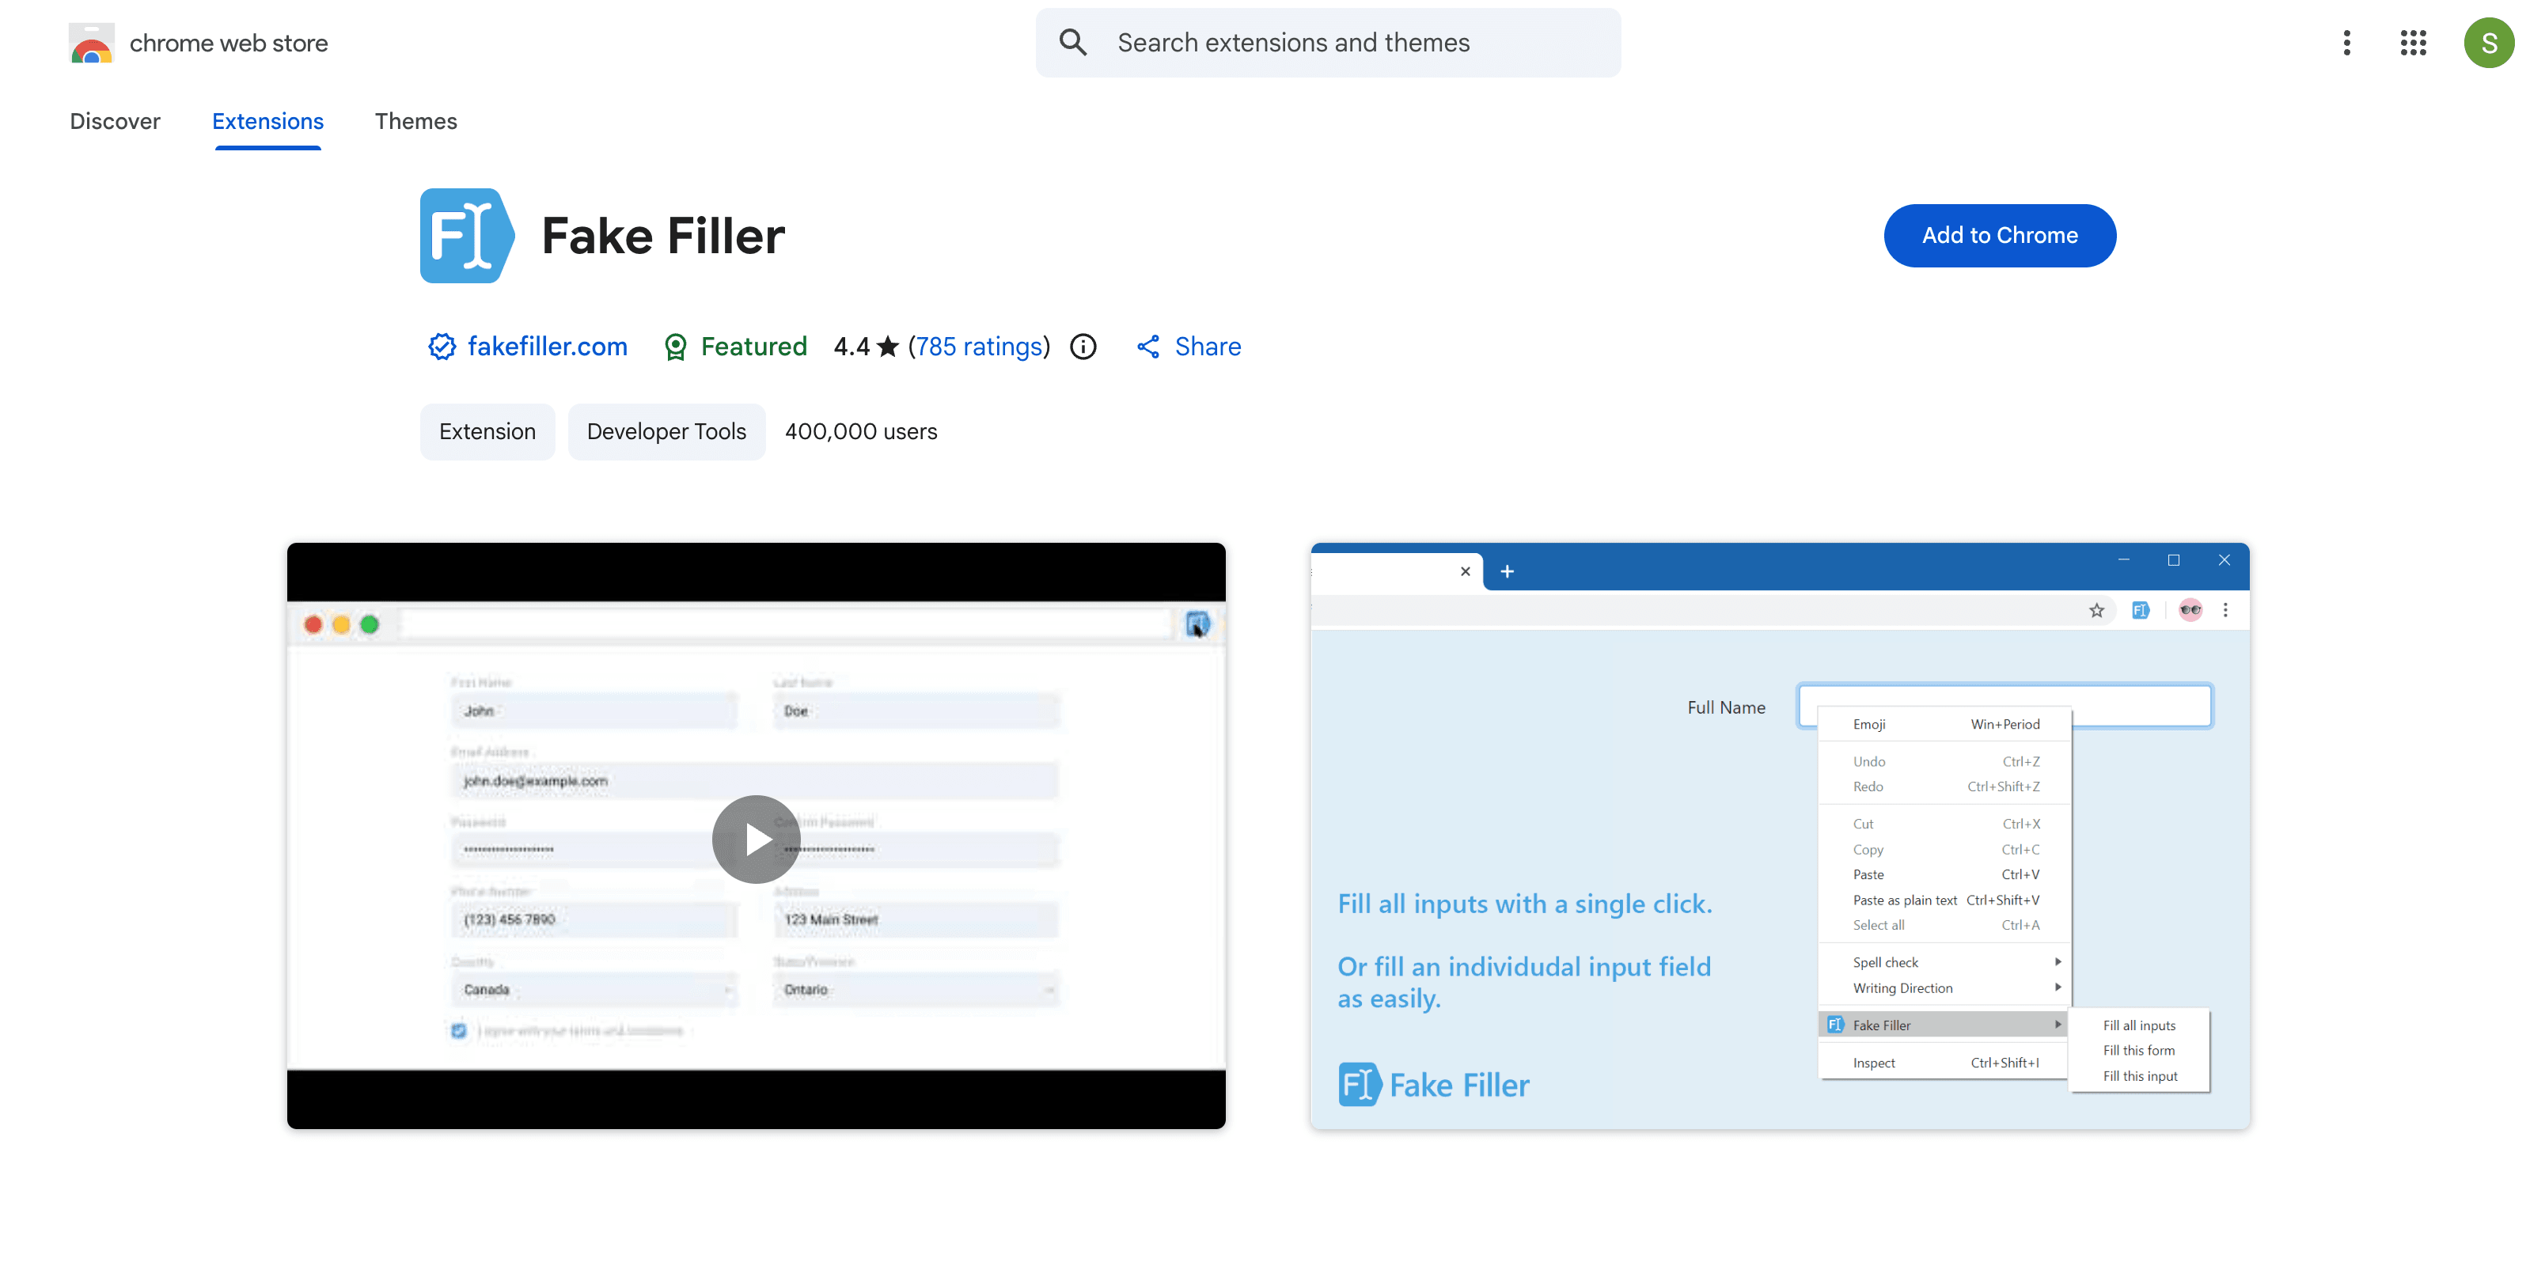The image size is (2545, 1266).
Task: Open the three-dot options menu top right
Action: click(2347, 43)
